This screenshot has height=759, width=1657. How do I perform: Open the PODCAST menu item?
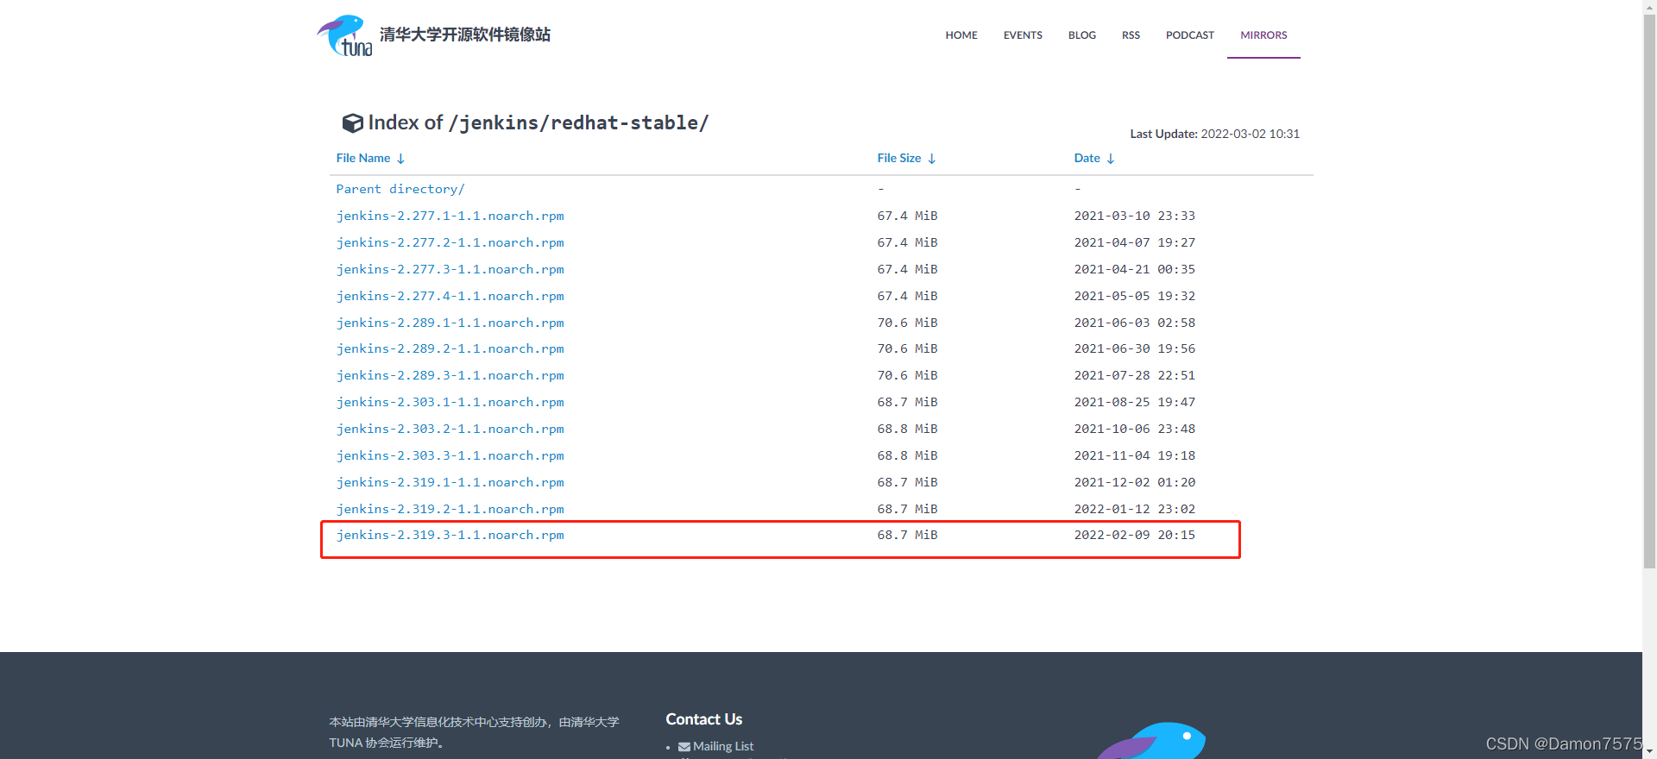(1190, 35)
